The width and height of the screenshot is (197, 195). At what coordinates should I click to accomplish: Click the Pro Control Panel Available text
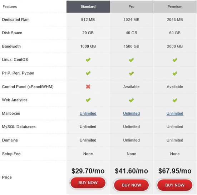click(x=132, y=87)
